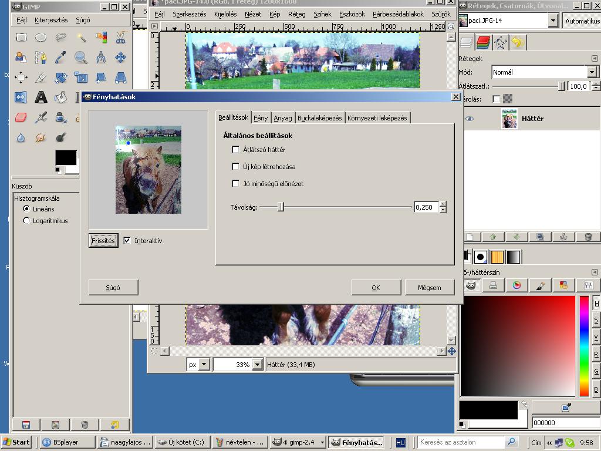The width and height of the screenshot is (601, 451).
Task: Toggle the layer lock transparency checkbox
Action: tap(496, 99)
